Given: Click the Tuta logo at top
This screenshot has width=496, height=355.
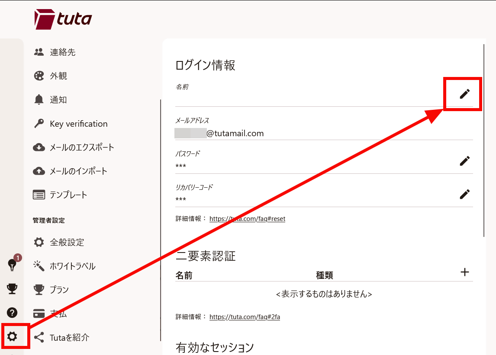Looking at the screenshot, I should (63, 19).
